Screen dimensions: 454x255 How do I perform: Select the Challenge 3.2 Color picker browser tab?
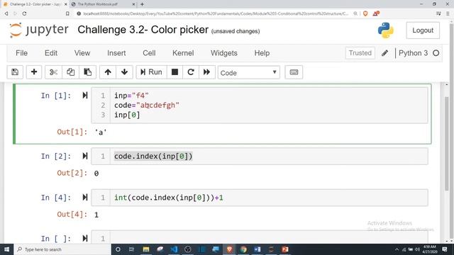point(35,4)
